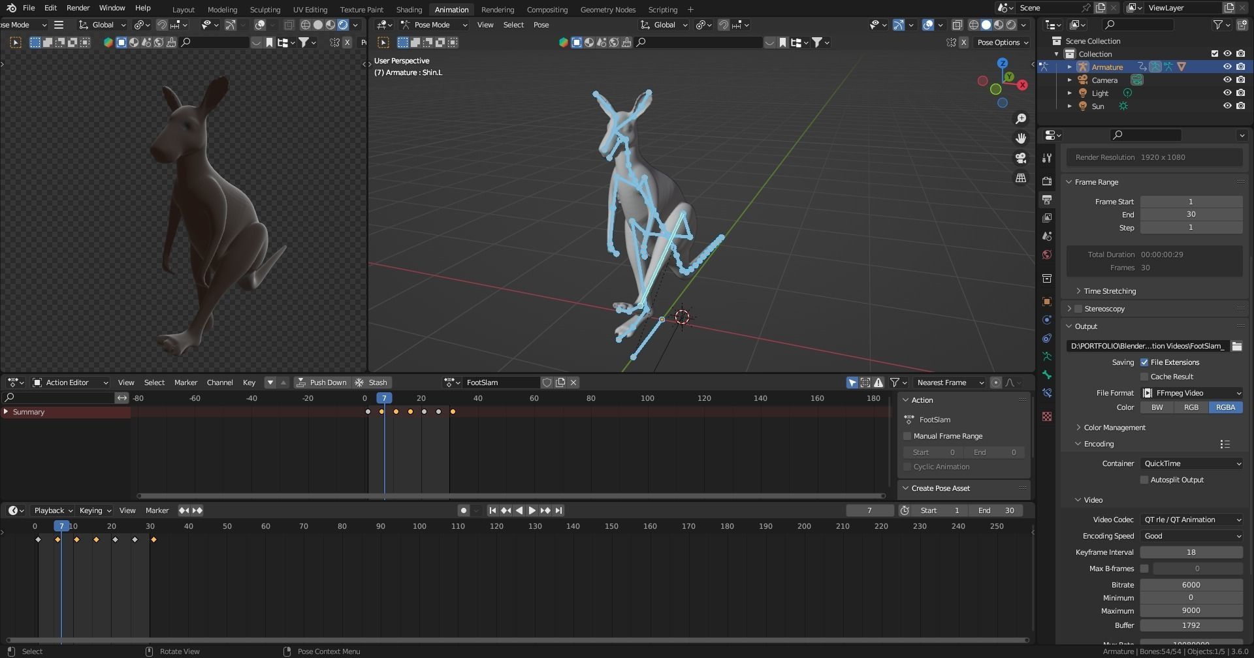Screen dimensions: 1254x658
Task: Switch perspective/orthographic gizmo in viewport
Action: (x=1021, y=178)
